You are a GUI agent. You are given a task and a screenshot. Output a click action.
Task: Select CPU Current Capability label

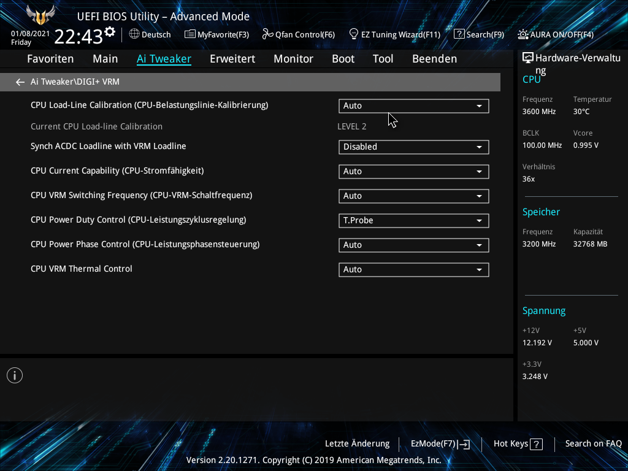coord(117,170)
